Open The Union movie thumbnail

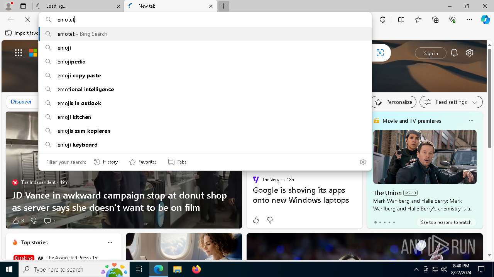coord(425,157)
